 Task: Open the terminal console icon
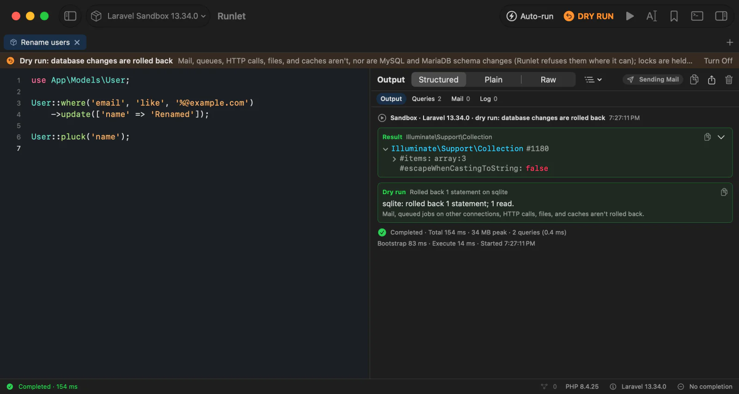point(697,16)
